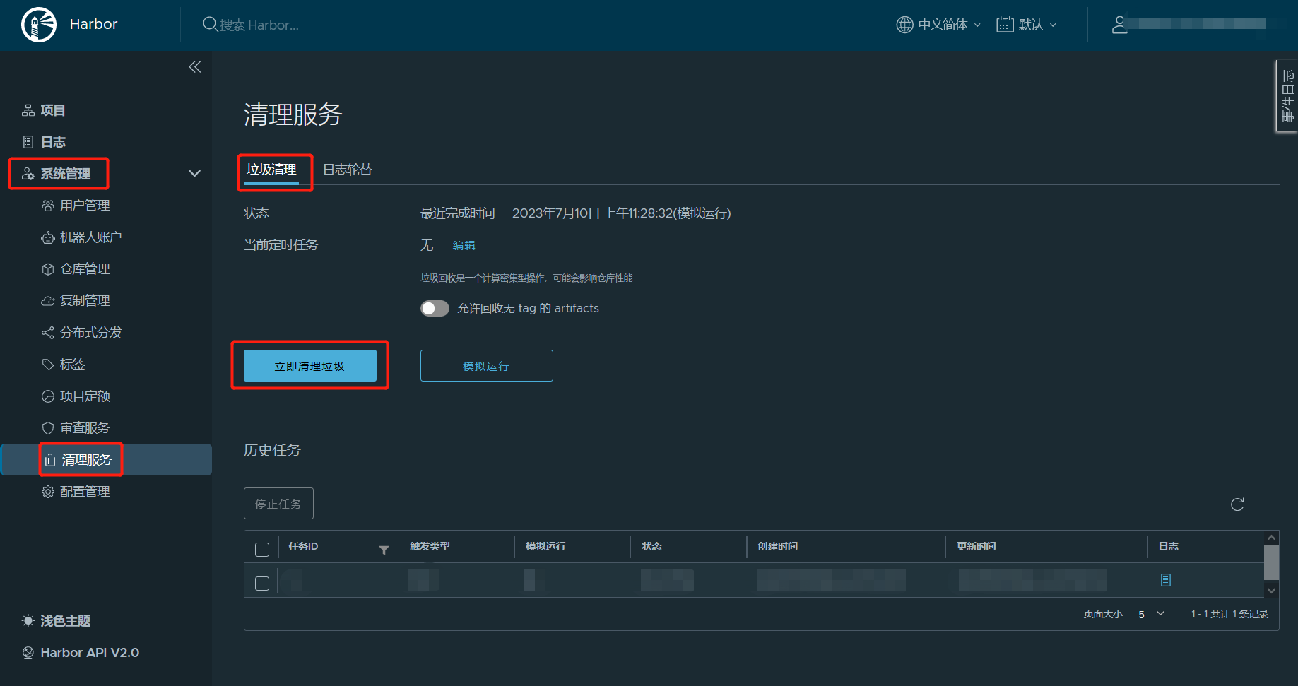Collapse the 系统管理 section chevron
Image resolution: width=1298 pixels, height=686 pixels.
click(194, 174)
